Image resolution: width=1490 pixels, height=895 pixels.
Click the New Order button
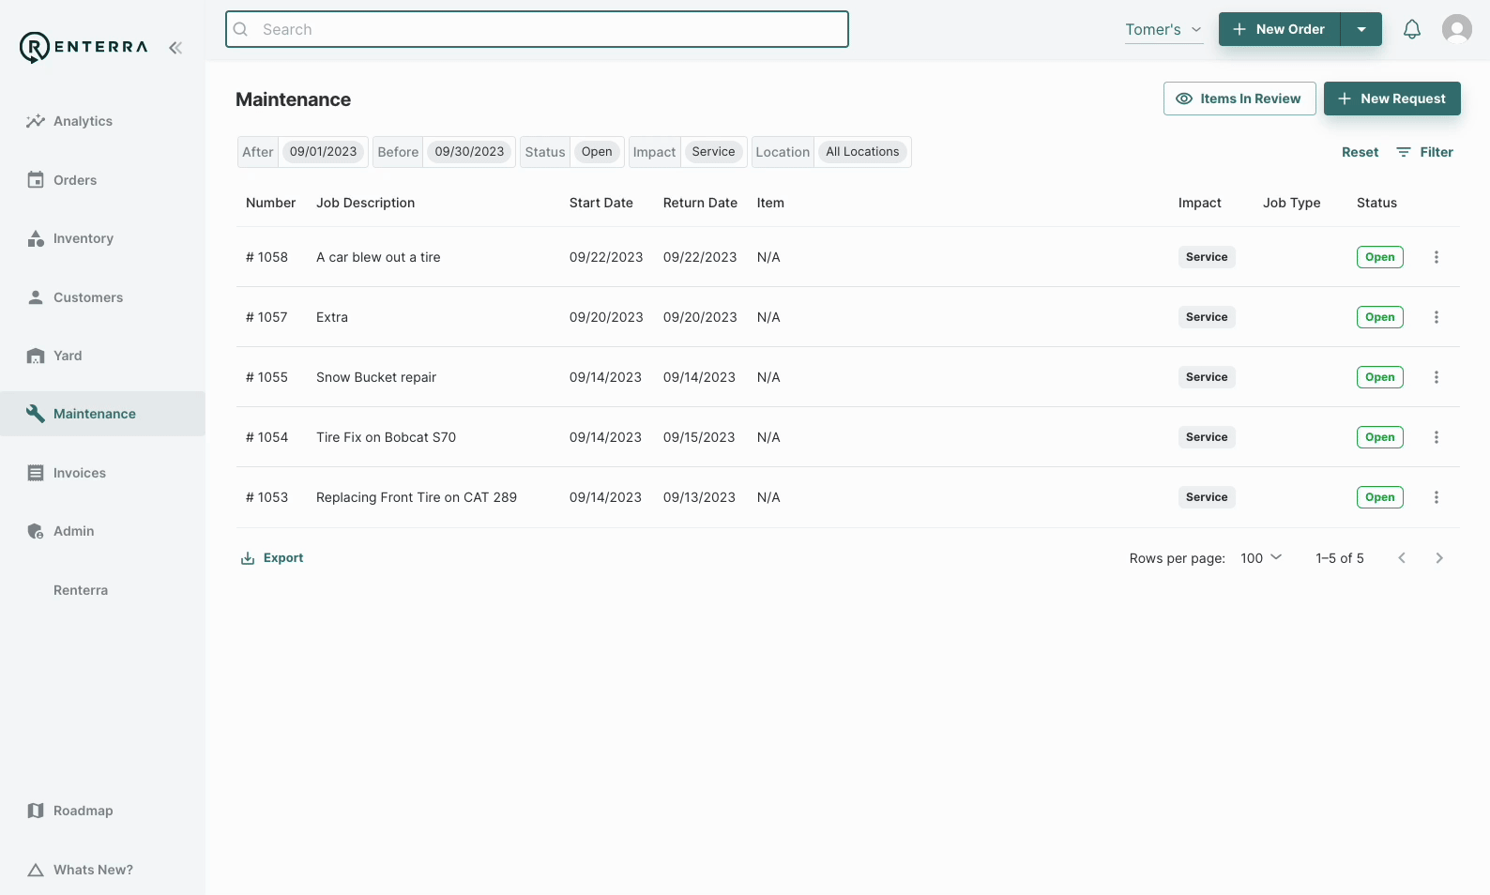pos(1280,29)
